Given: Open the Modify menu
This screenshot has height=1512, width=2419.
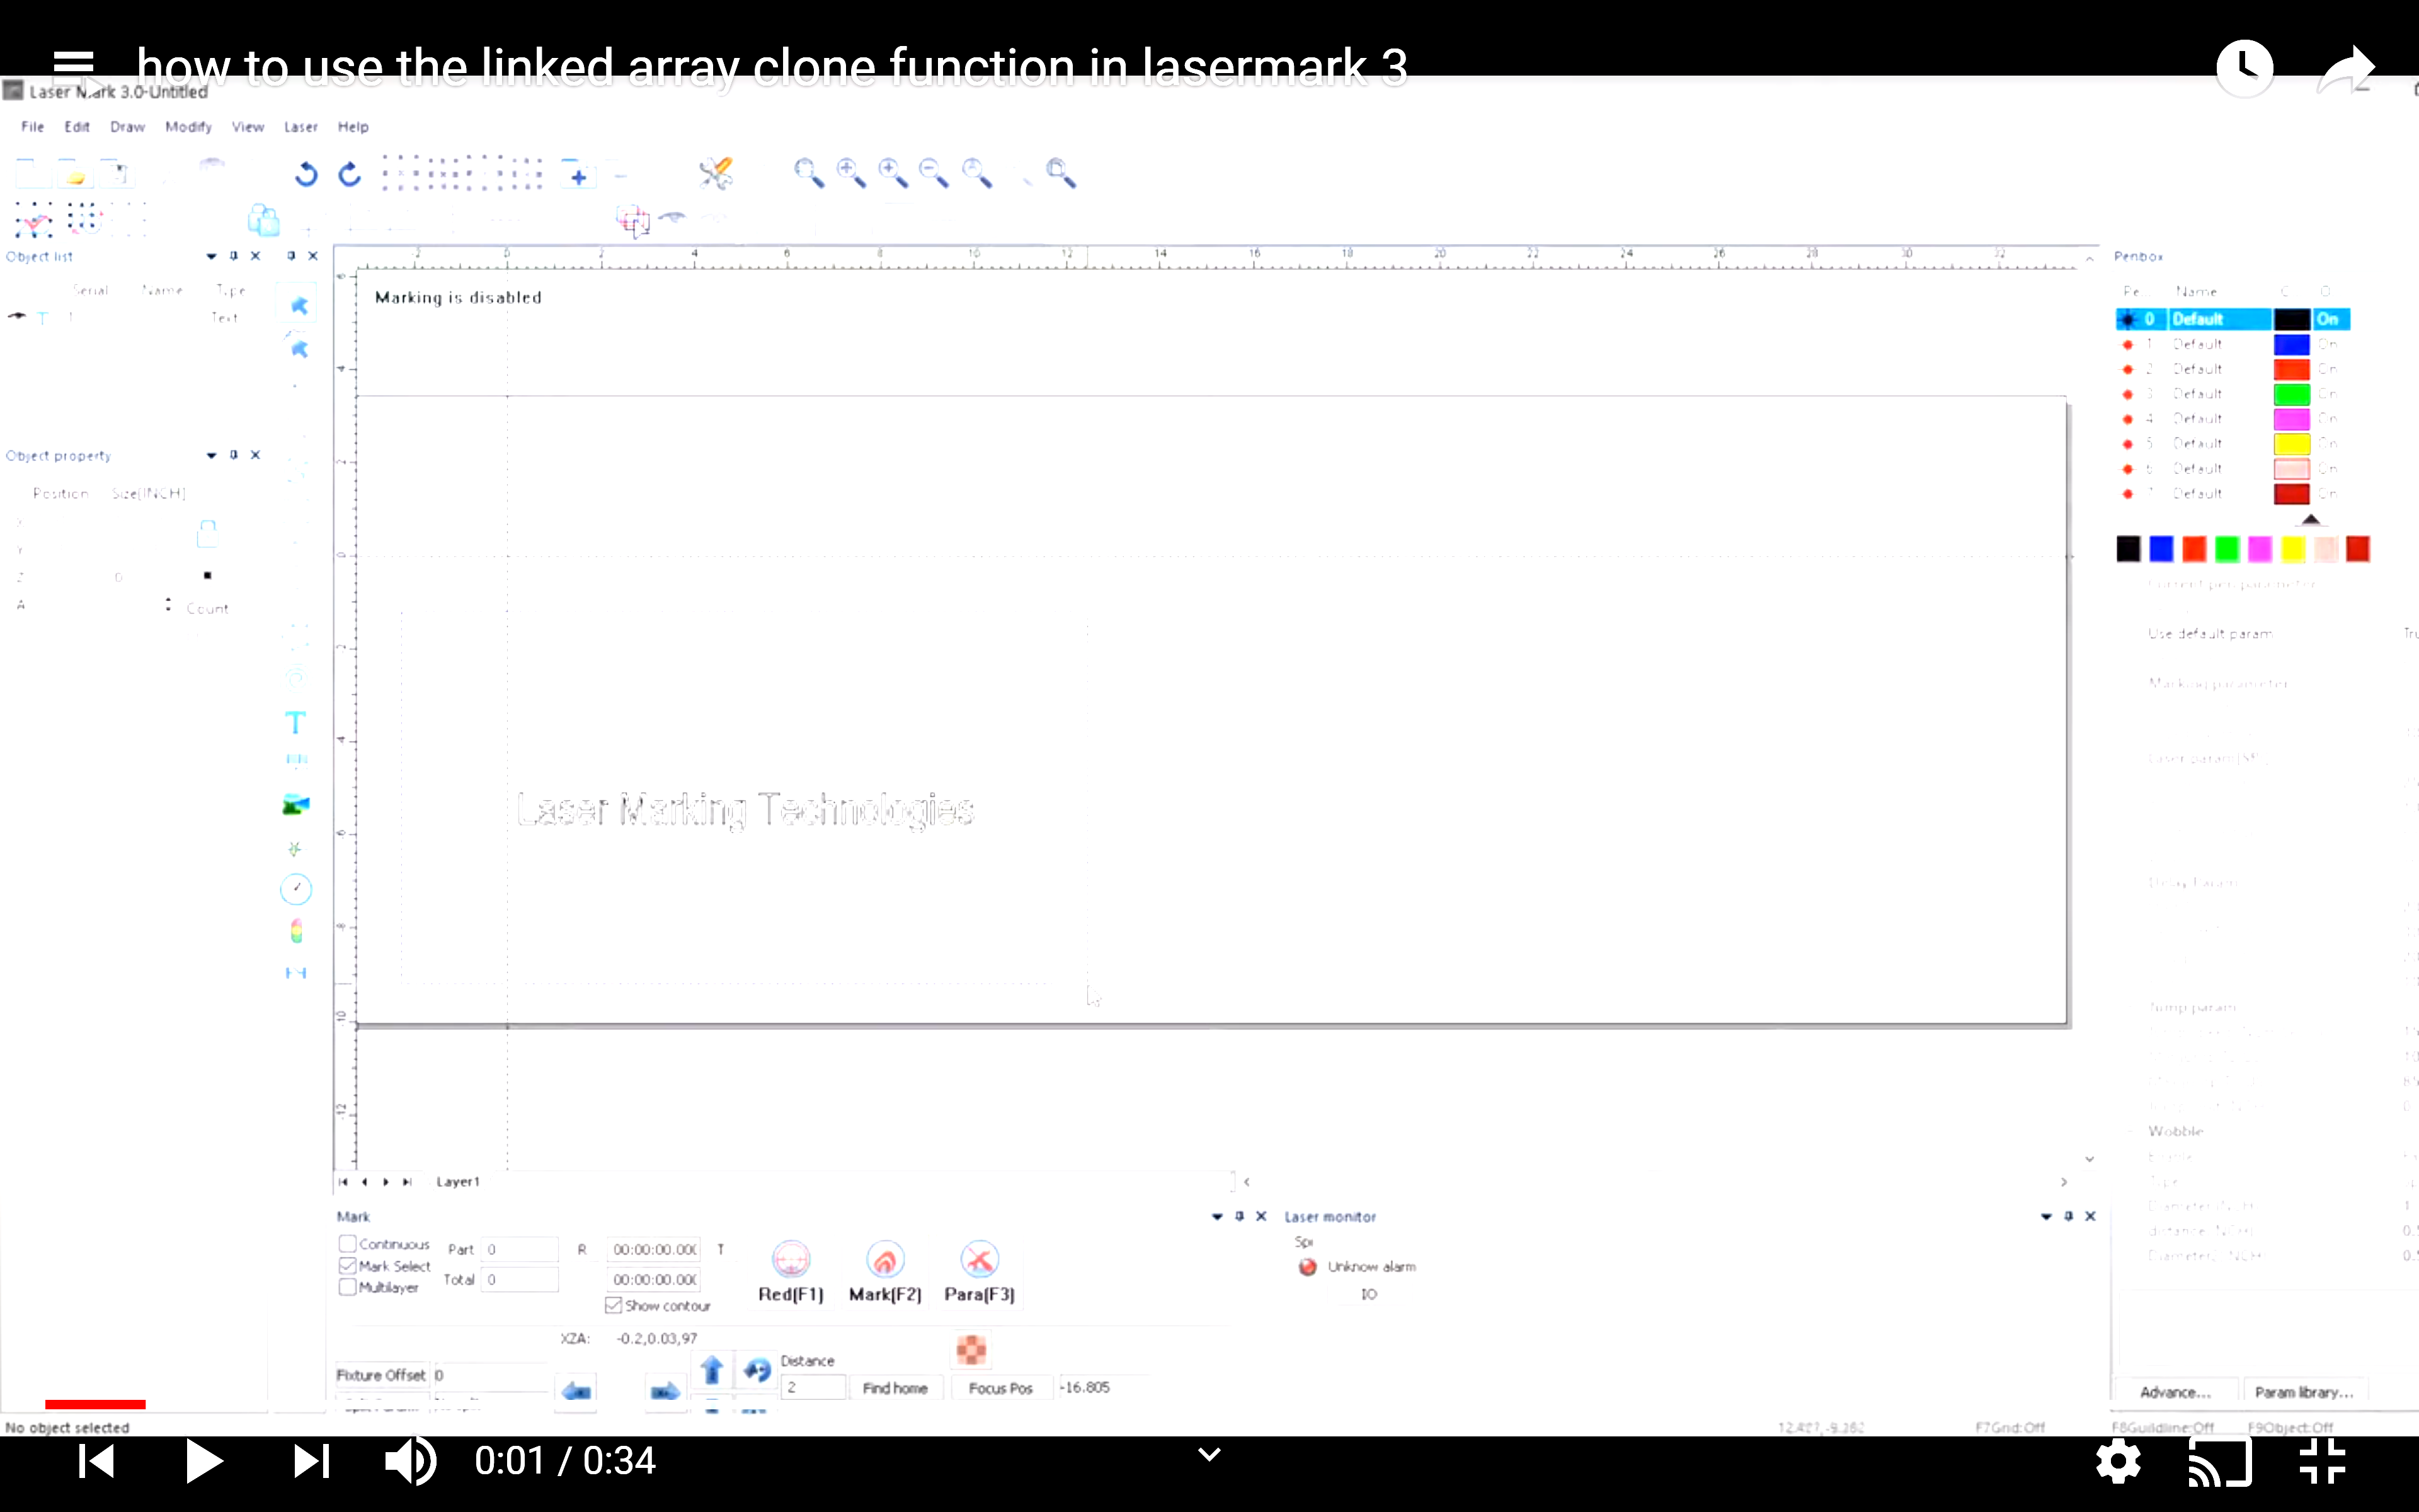Looking at the screenshot, I should point(188,127).
